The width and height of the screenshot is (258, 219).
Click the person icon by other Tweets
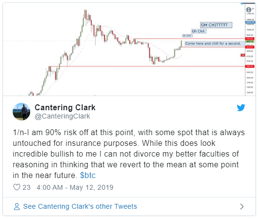click(17, 206)
